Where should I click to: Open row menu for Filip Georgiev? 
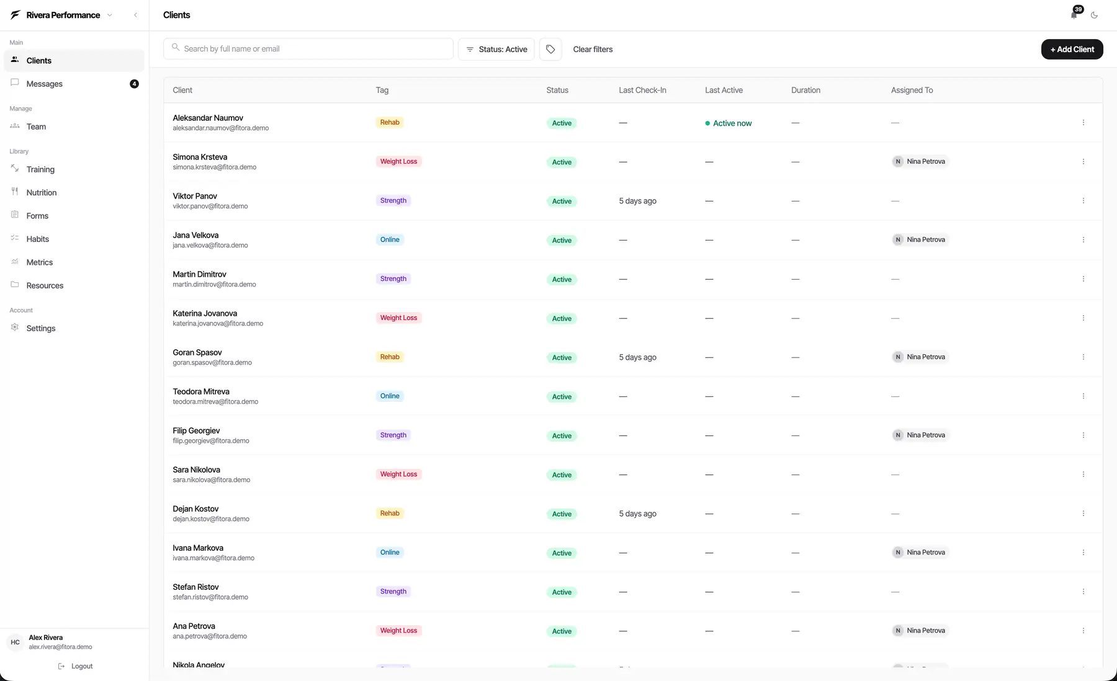point(1083,435)
